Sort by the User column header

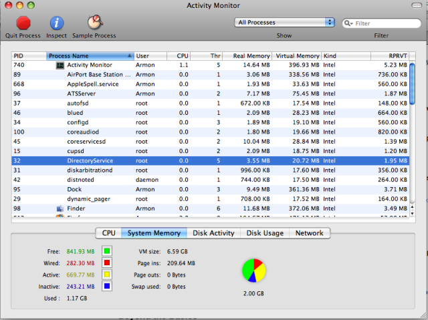point(150,56)
